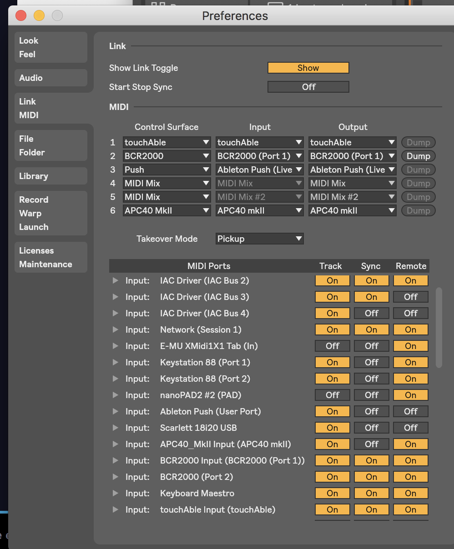This screenshot has height=549, width=454.
Task: Open the Ableton Push Input dropdown
Action: [260, 170]
